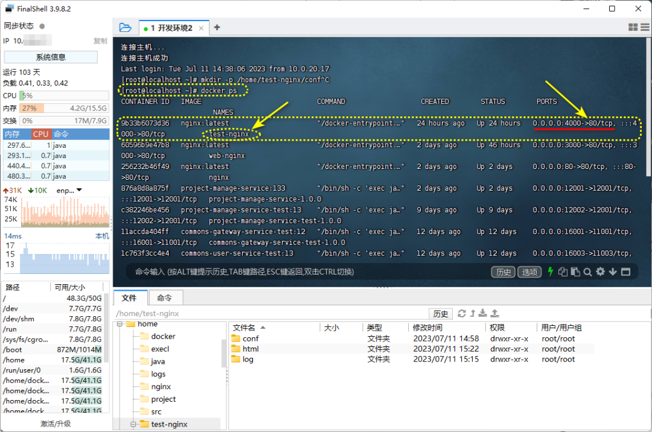Open the connection manager folder icon
This screenshot has height=432, width=652.
coord(125,27)
